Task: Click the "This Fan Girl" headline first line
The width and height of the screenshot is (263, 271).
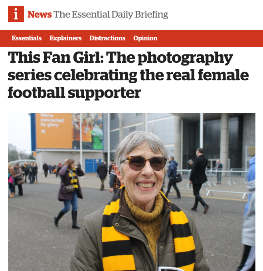Action: 121,58
